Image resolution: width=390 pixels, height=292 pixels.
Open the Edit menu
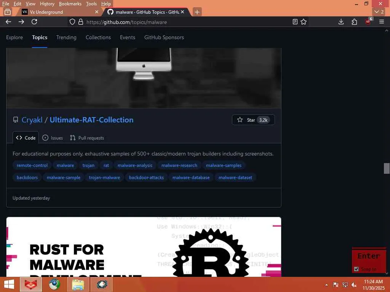pos(18,4)
